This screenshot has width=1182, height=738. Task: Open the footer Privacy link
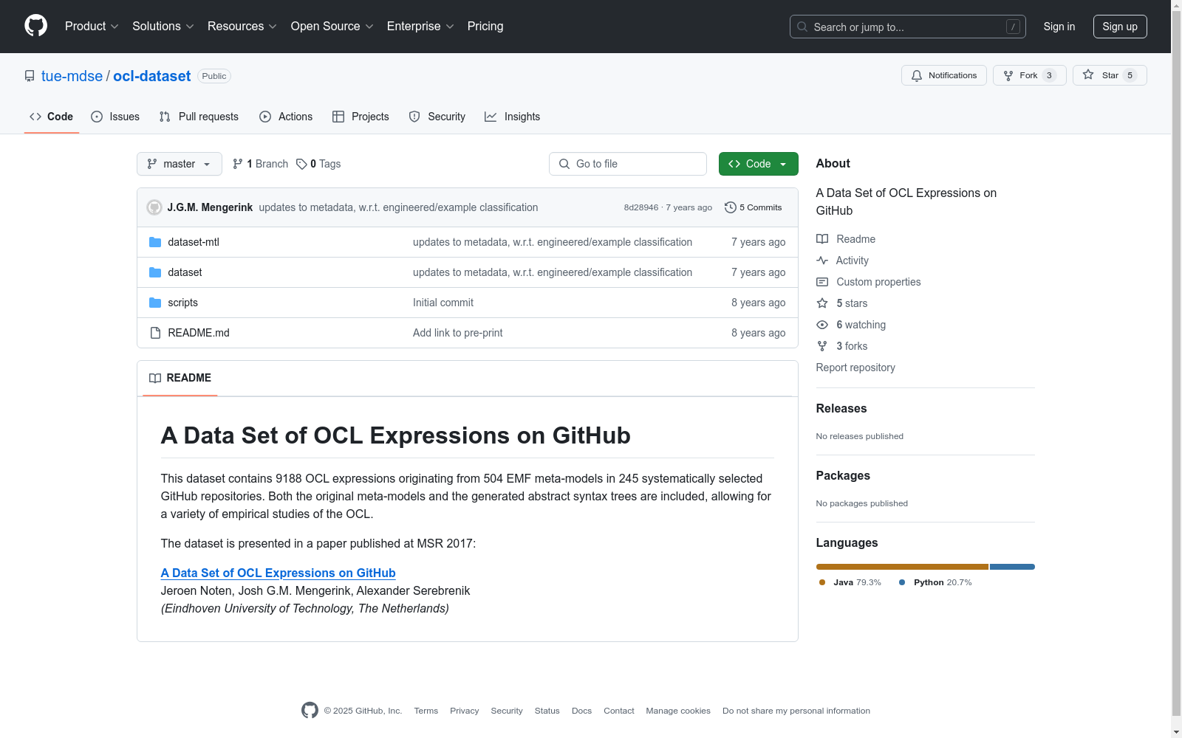pyautogui.click(x=465, y=711)
